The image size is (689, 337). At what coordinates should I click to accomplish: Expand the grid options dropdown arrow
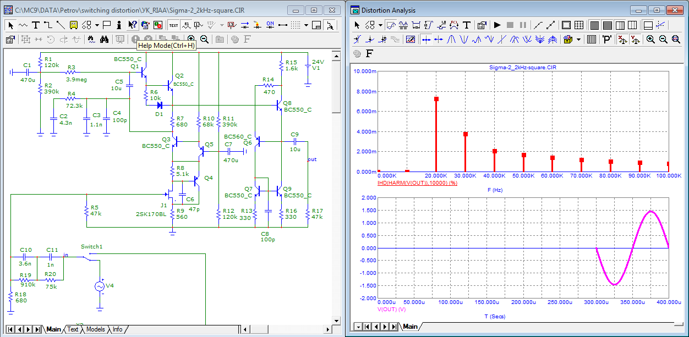click(x=306, y=25)
